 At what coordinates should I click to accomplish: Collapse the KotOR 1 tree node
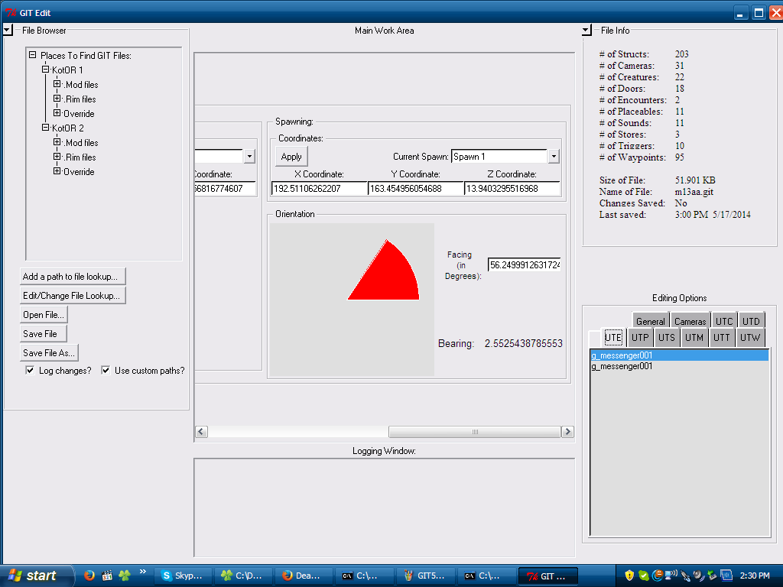pyautogui.click(x=45, y=70)
